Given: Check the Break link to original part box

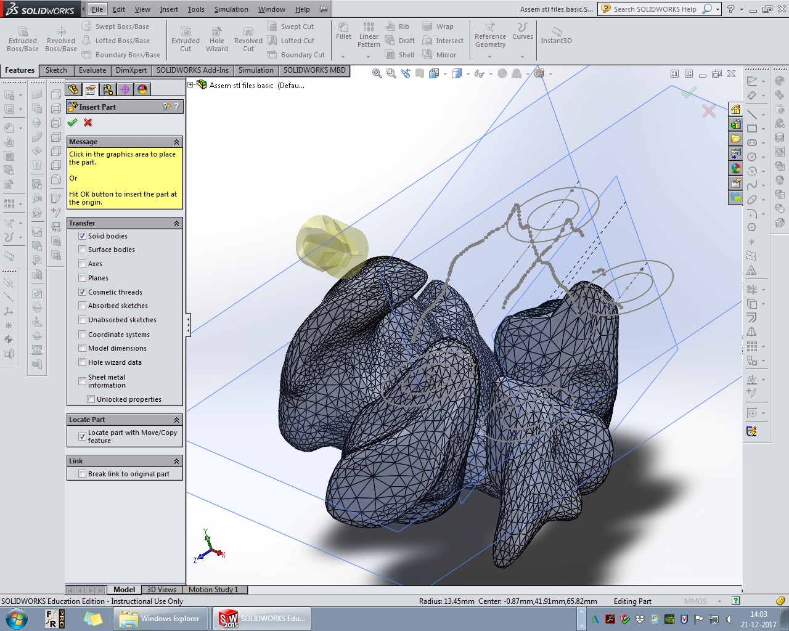Looking at the screenshot, I should pyautogui.click(x=82, y=474).
